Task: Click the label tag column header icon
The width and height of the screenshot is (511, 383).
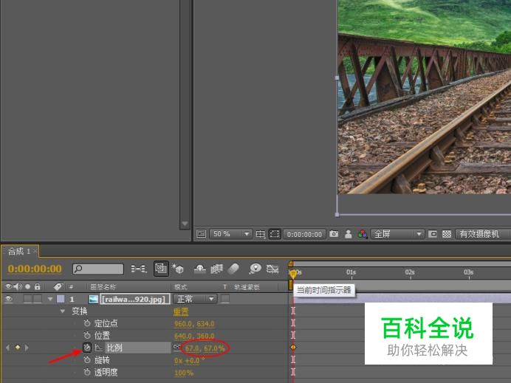Action: pos(58,286)
